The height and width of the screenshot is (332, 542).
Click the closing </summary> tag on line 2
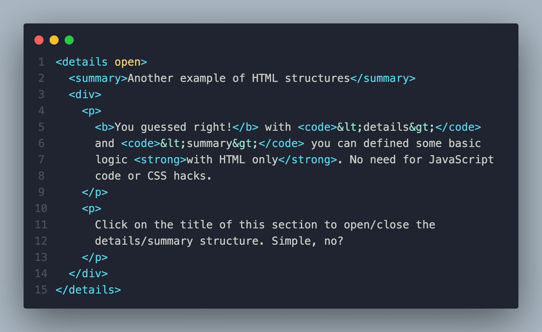pos(382,78)
